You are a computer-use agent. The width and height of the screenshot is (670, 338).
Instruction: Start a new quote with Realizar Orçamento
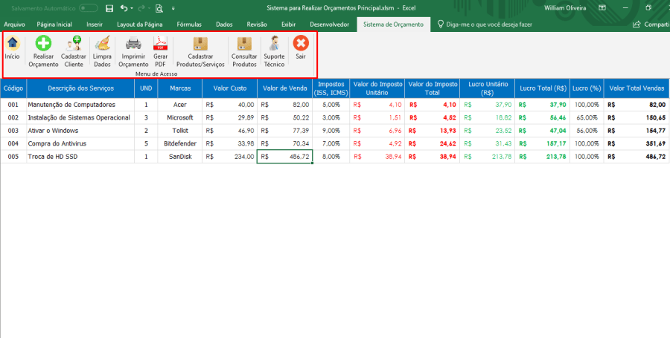click(43, 51)
